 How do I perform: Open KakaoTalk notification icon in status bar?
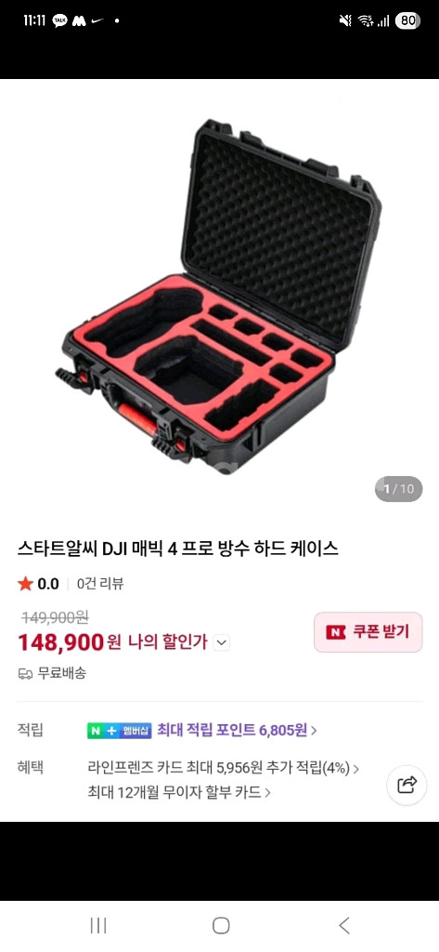tap(60, 20)
